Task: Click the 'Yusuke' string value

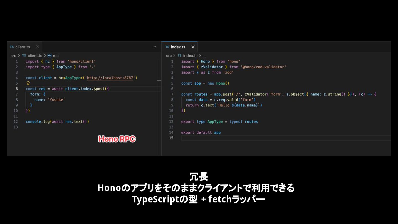Action: click(56, 100)
